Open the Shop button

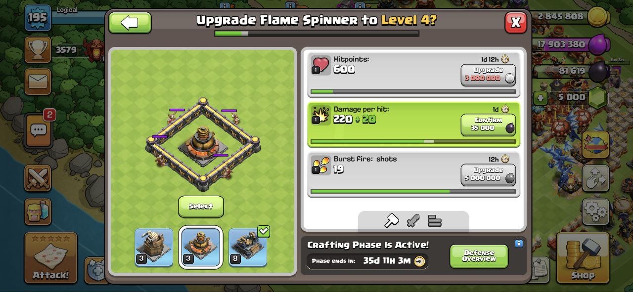click(583, 257)
